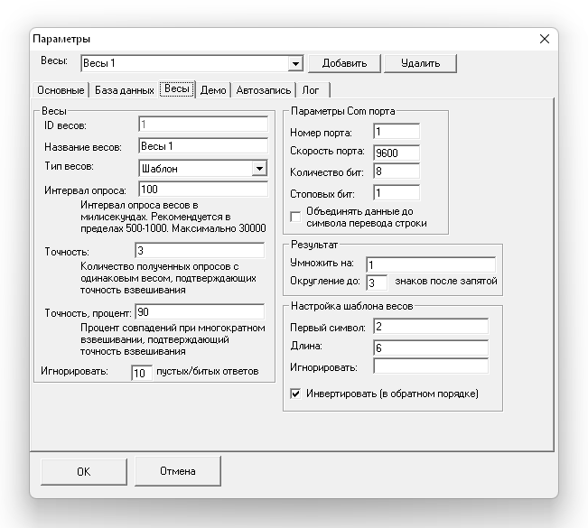The height and width of the screenshot is (528, 588).
Task: Enable Объединять данные до символа перевода строки
Action: (295, 215)
